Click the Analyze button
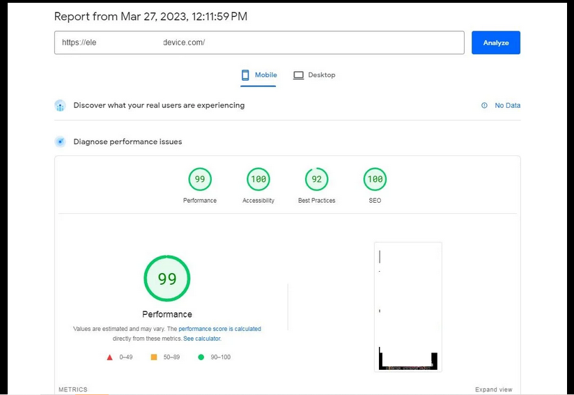This screenshot has width=574, height=395. (x=495, y=42)
